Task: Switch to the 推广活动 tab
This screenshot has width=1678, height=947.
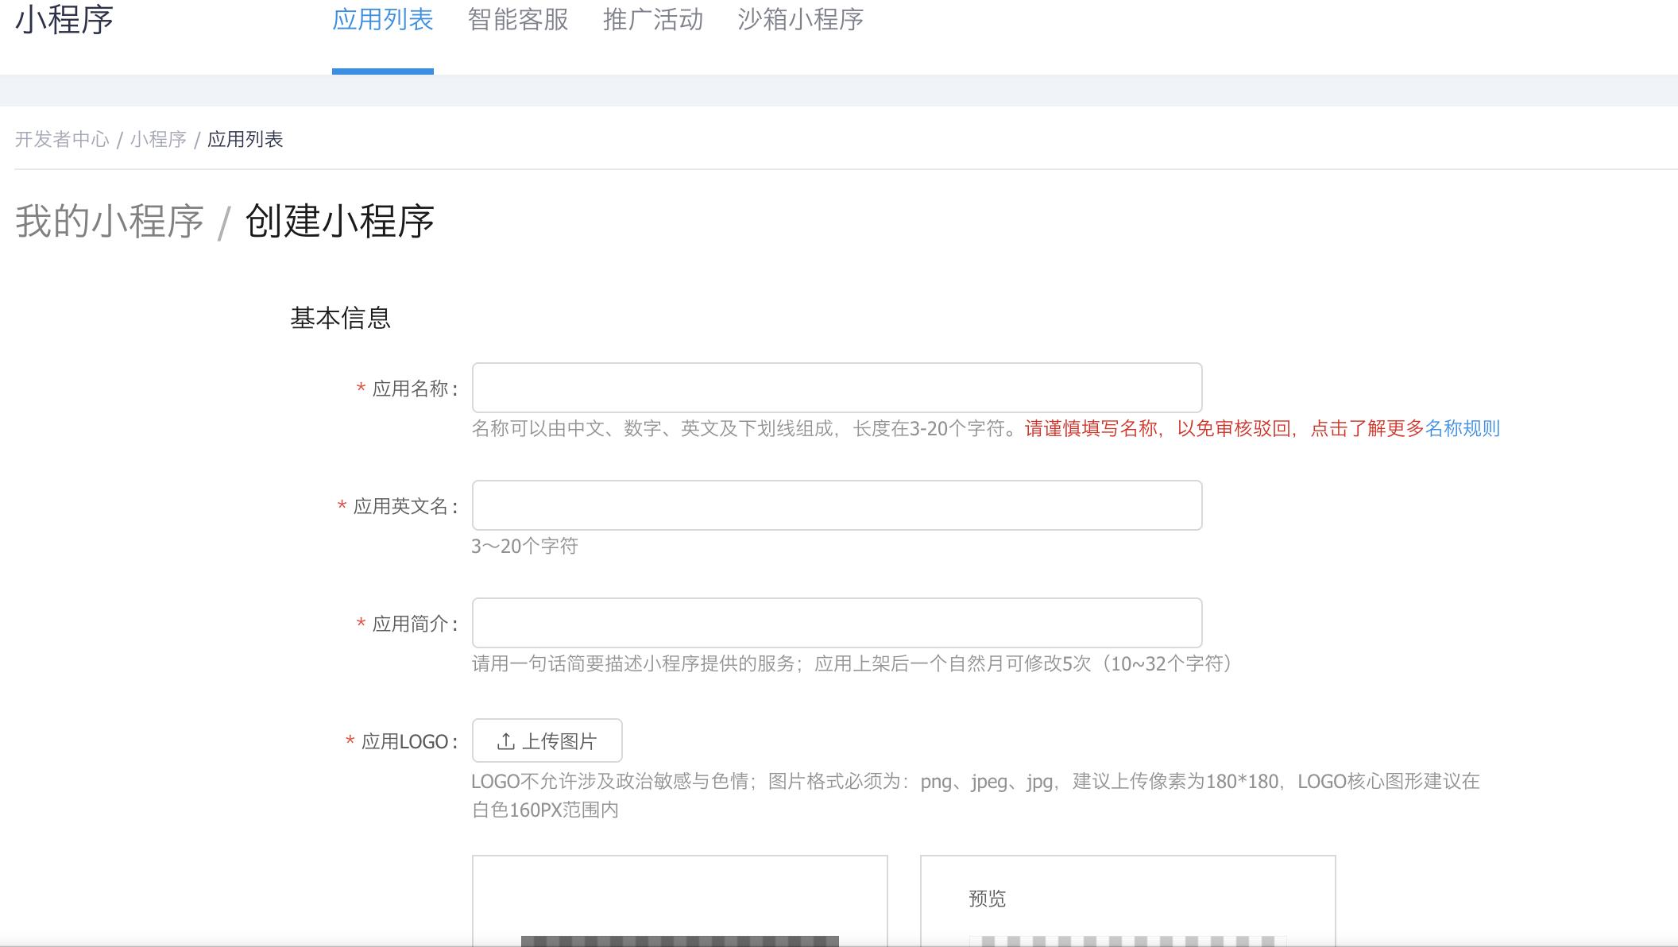Action: (653, 20)
